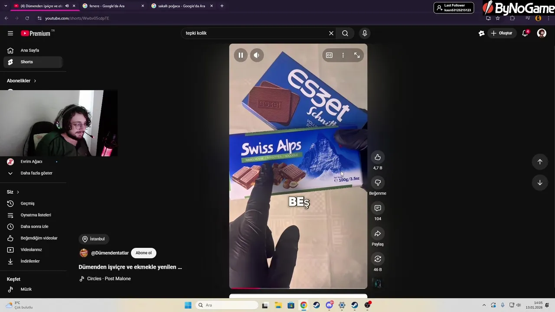Open the YouTube account avatar menu

click(x=542, y=33)
